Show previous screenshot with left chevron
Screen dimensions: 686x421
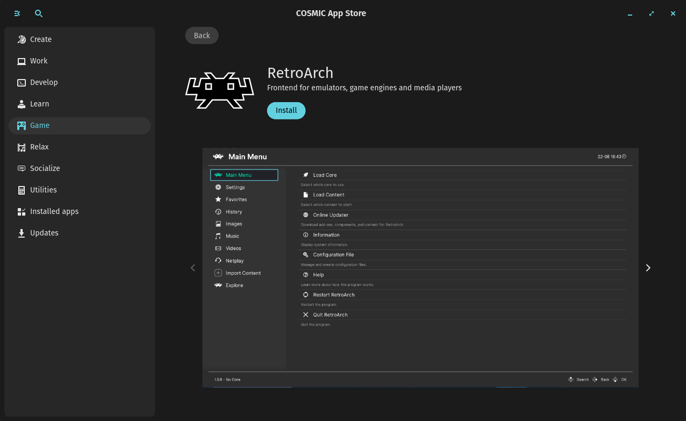point(193,268)
